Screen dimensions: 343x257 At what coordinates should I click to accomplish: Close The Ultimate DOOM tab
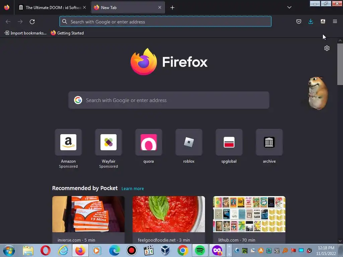point(84,7)
